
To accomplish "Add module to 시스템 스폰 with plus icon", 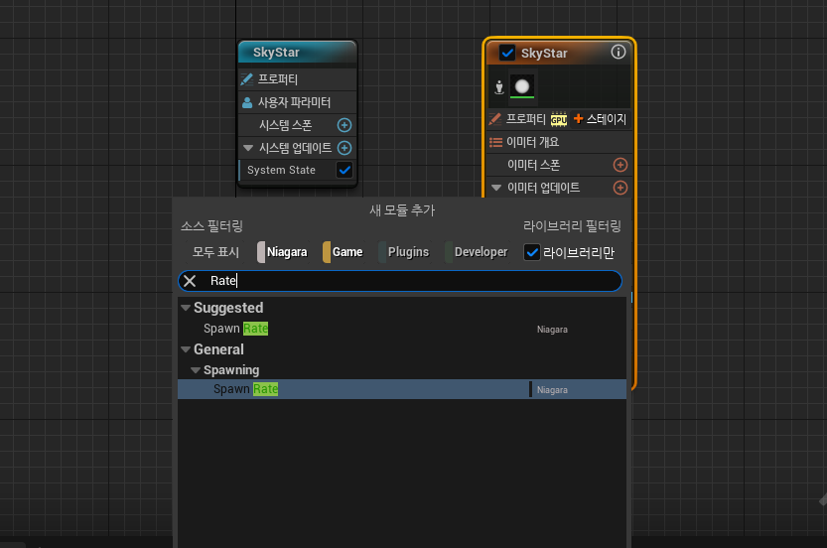I will coord(345,125).
